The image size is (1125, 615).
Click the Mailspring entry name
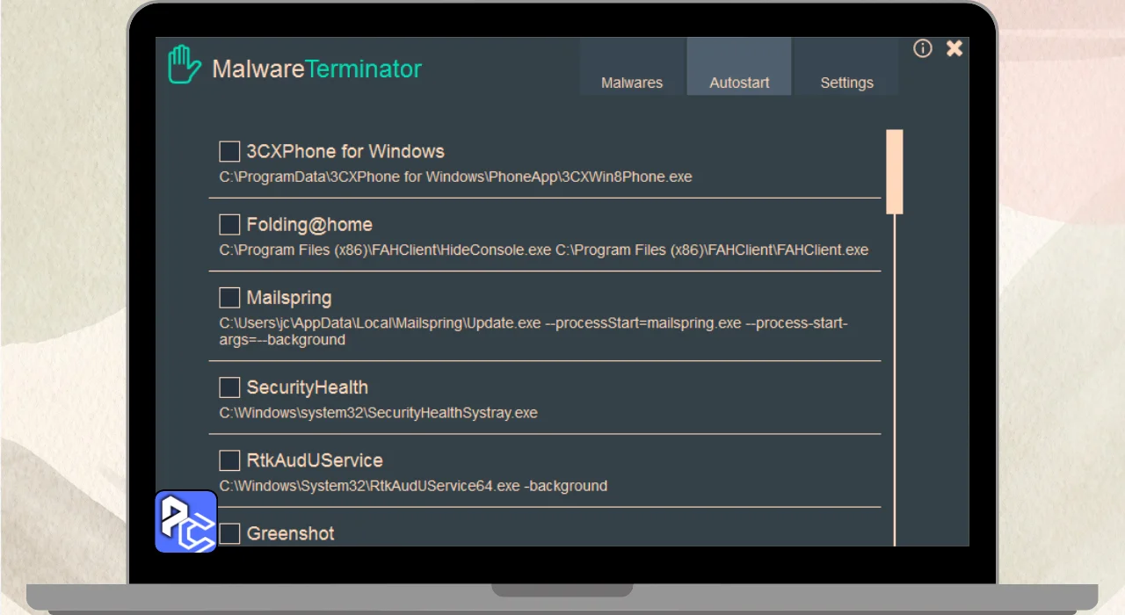click(289, 299)
